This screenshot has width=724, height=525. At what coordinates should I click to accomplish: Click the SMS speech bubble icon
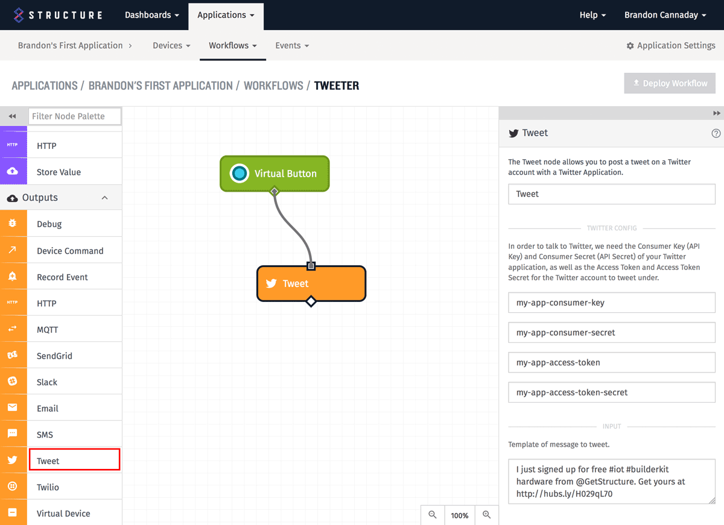[13, 434]
